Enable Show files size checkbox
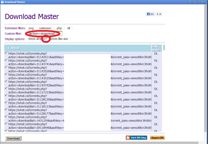The width and height of the screenshot is (208, 144). tap(69, 39)
